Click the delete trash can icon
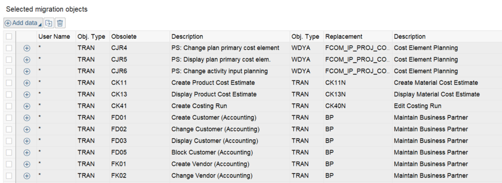This screenshot has height=183, width=502. (x=60, y=23)
